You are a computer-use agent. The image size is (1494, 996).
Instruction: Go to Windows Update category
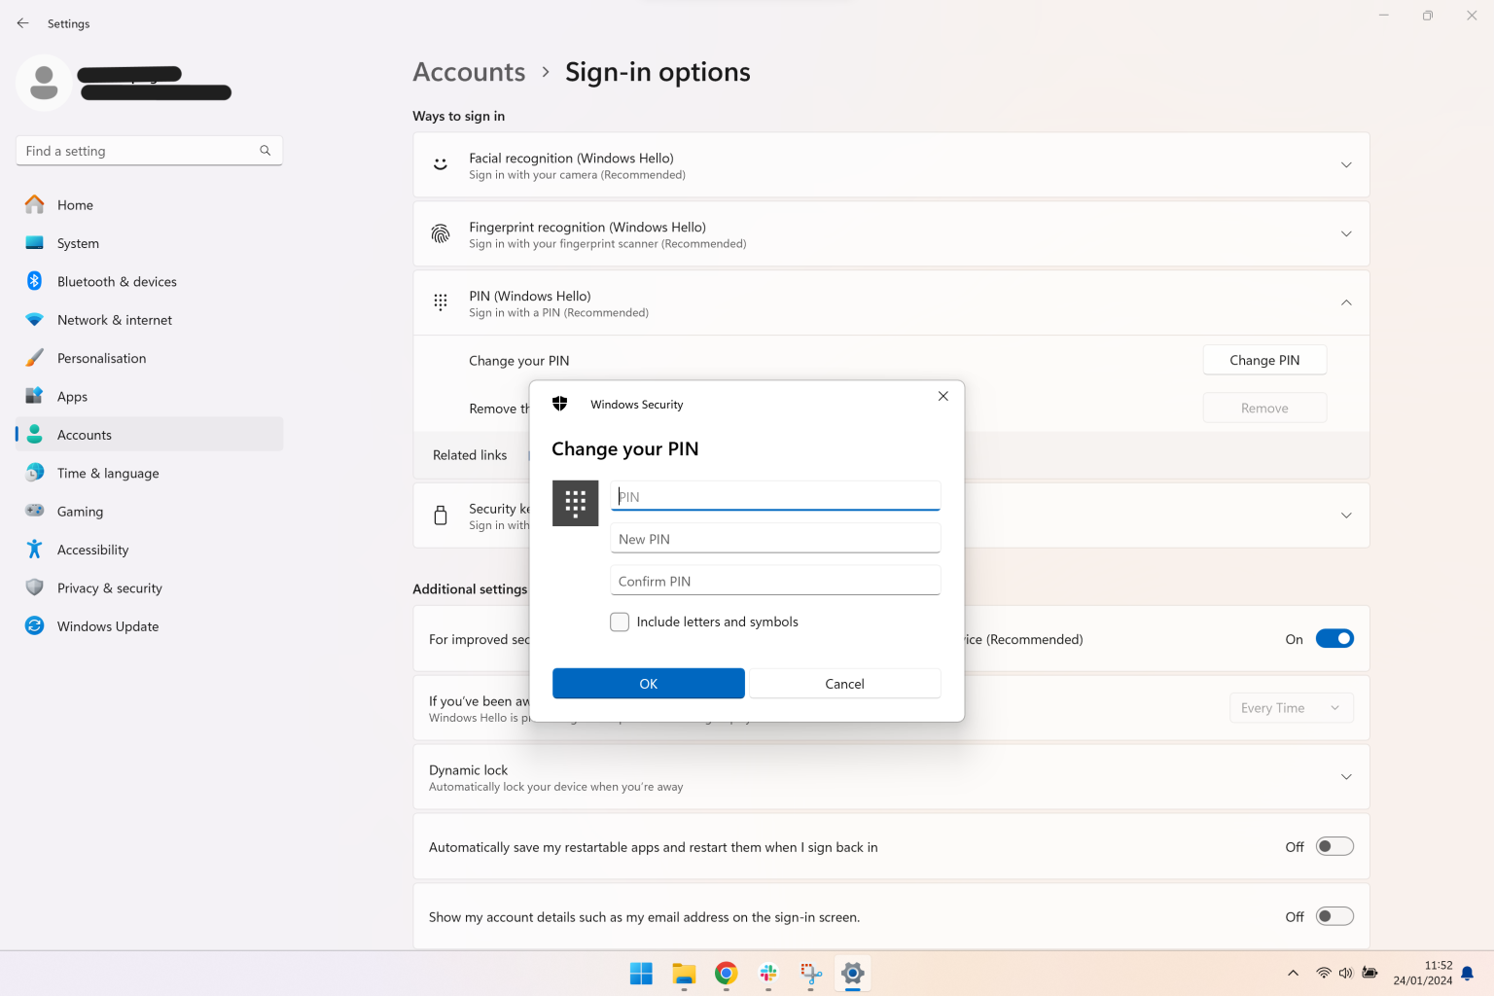click(x=150, y=626)
